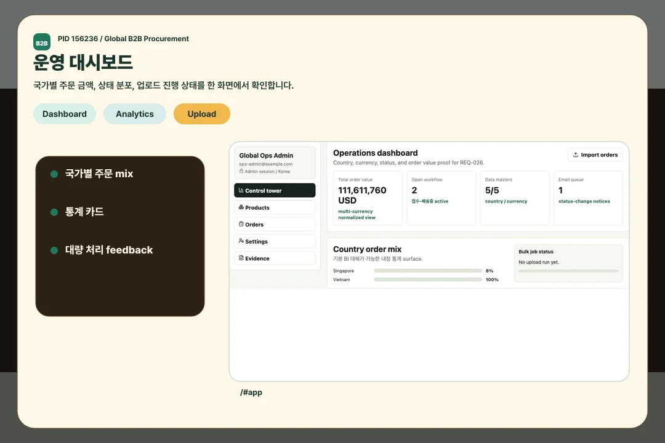Open the Dashboard tab
Screen dimensions: 665x443
coord(65,114)
